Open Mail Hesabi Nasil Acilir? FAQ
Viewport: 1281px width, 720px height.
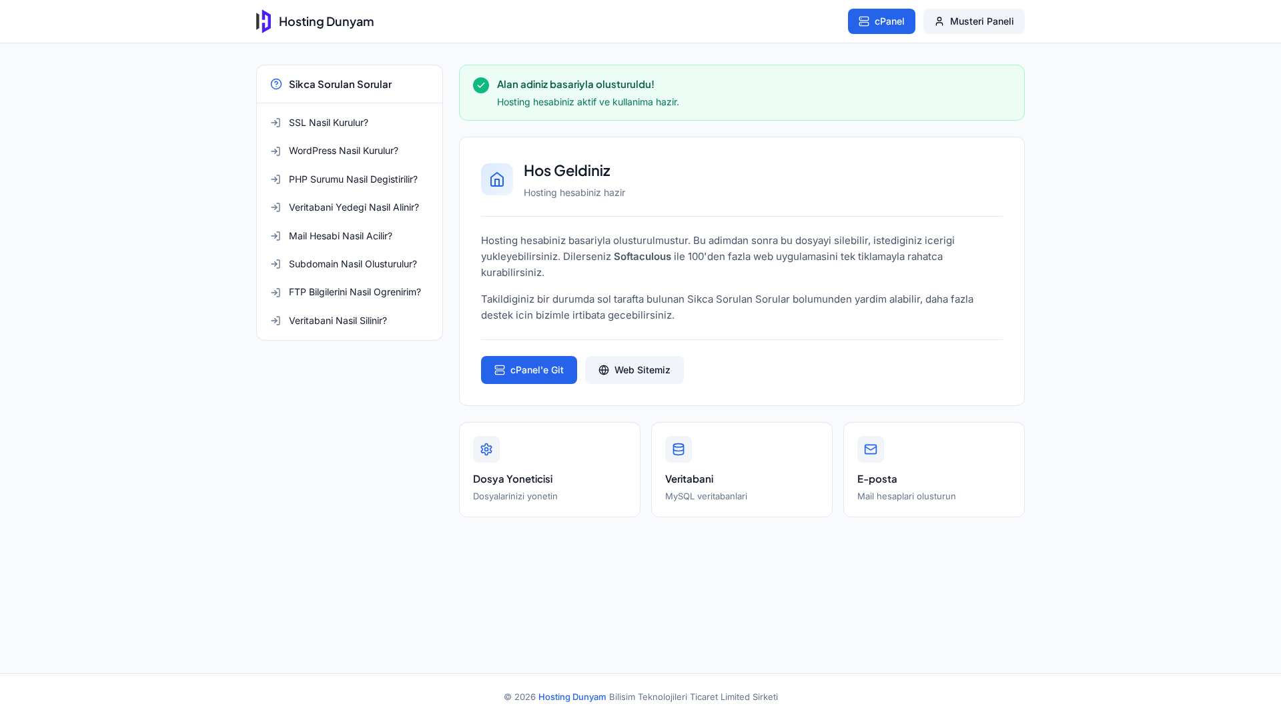350,236
